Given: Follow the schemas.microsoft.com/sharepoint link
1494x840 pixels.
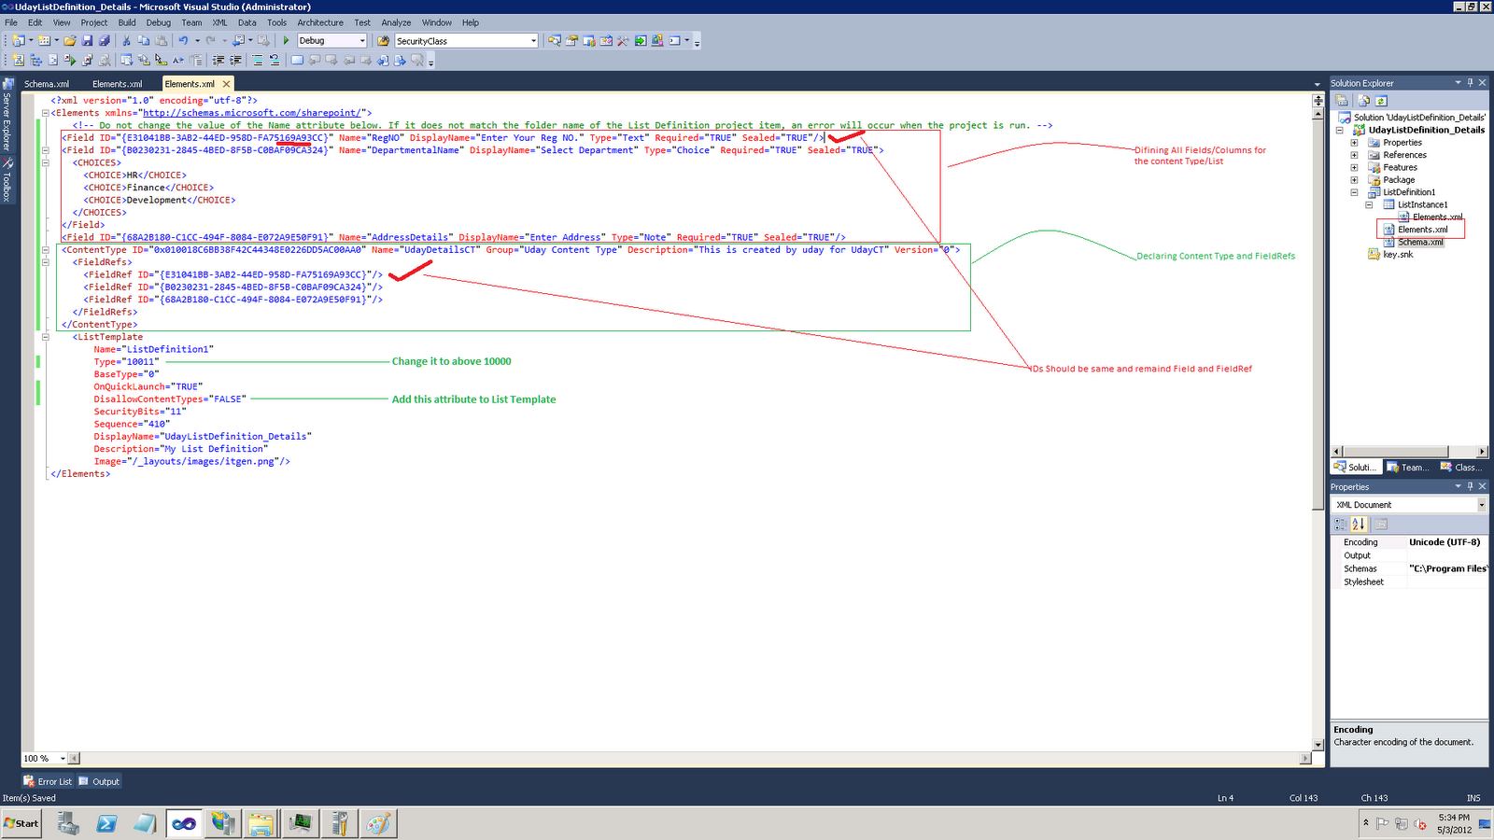Looking at the screenshot, I should [x=250, y=113].
